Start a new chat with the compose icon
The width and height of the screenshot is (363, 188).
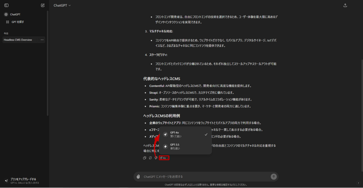[43, 5]
